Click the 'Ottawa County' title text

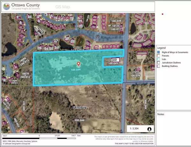25,5
